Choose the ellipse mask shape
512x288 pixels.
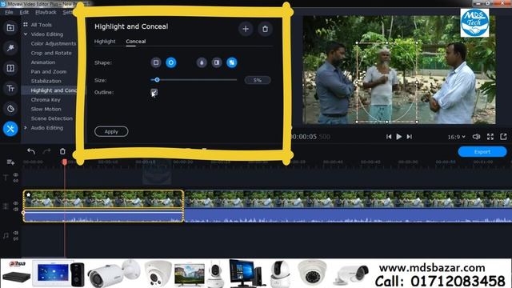(170, 62)
